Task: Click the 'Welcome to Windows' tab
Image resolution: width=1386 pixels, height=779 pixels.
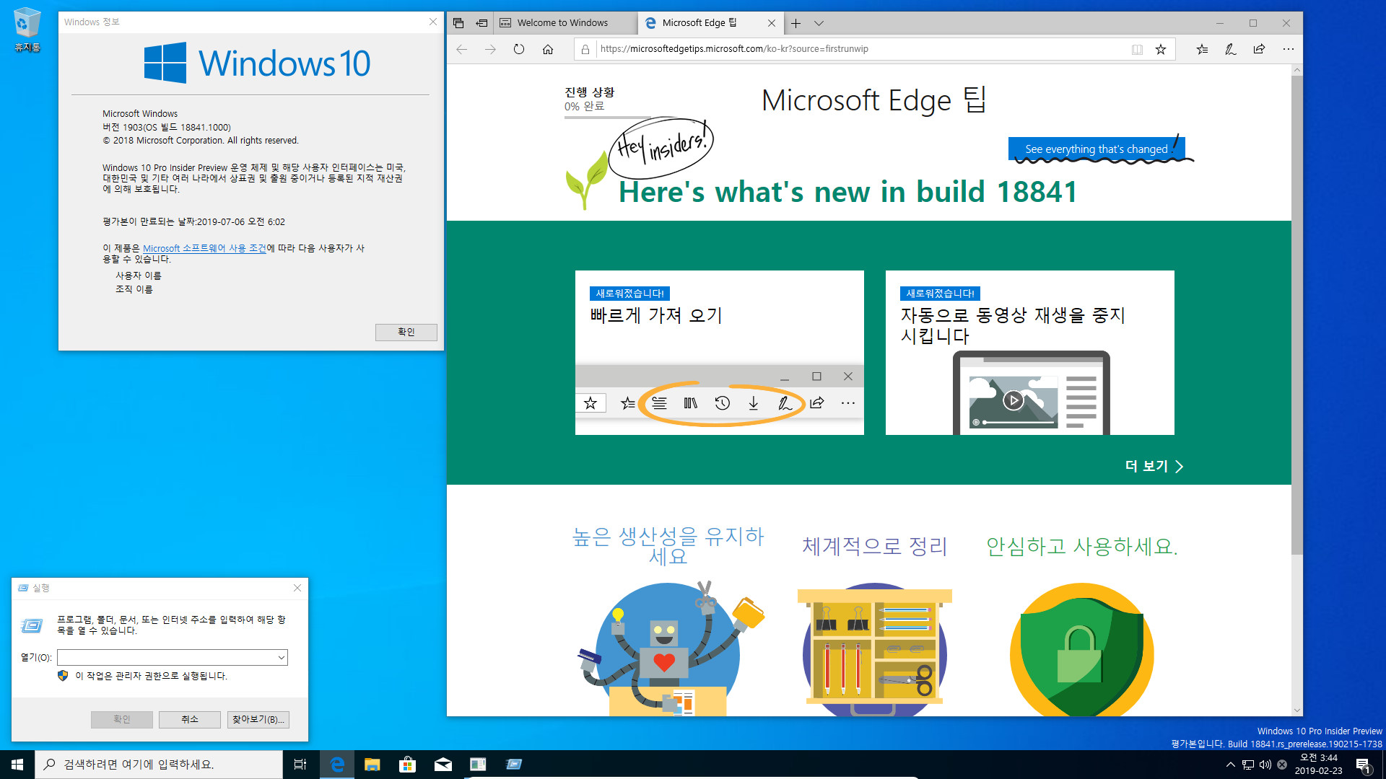Action: pyautogui.click(x=562, y=23)
